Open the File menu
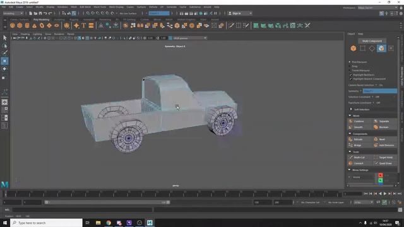This screenshot has width=404, height=227. coord(3,7)
